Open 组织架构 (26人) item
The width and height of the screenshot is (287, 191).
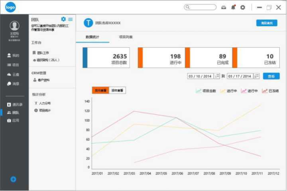pos(46,60)
